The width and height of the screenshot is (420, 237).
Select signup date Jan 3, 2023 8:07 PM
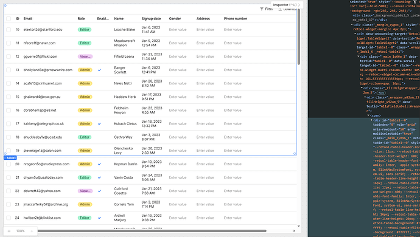point(152,137)
